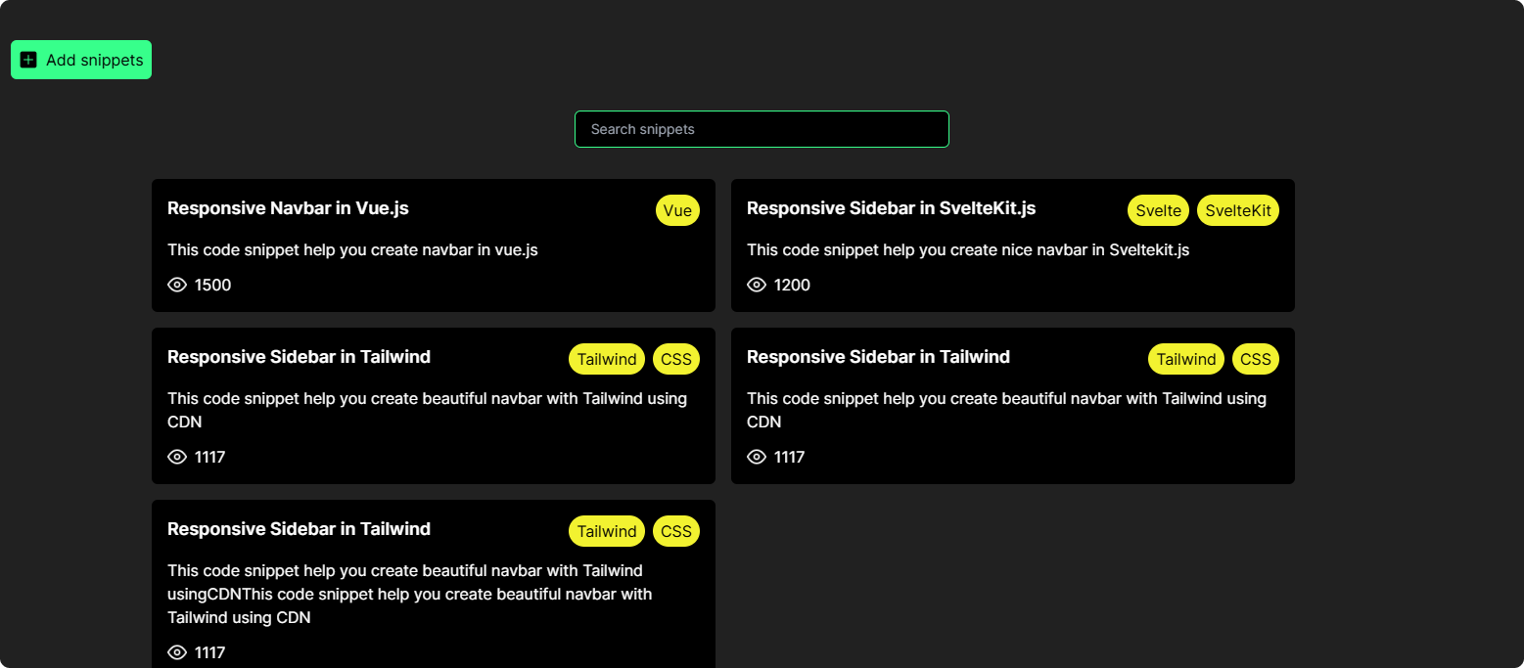Click the Svelte tag on SvelteKit snippet card
This screenshot has height=668, width=1524.
[1158, 210]
